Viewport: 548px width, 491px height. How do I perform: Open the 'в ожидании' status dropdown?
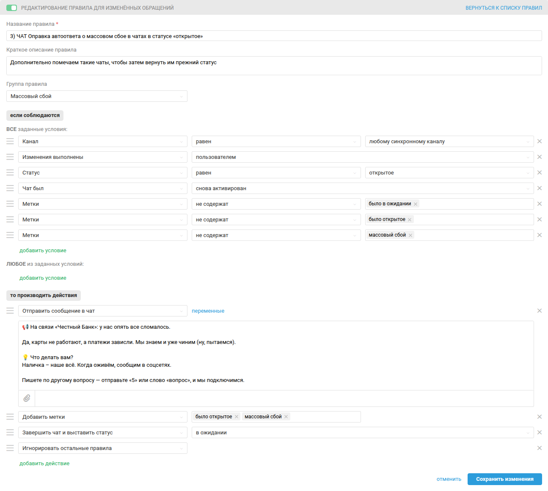pyautogui.click(x=362, y=433)
